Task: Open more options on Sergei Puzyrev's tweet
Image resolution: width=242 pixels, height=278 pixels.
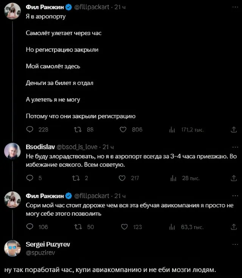Action: [234, 245]
